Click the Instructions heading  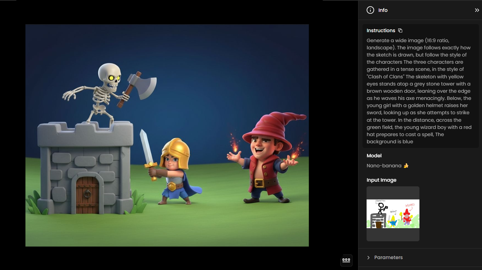[381, 31]
